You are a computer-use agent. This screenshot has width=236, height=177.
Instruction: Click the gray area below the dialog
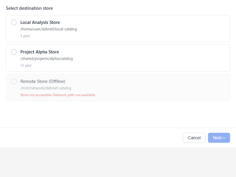(118, 162)
